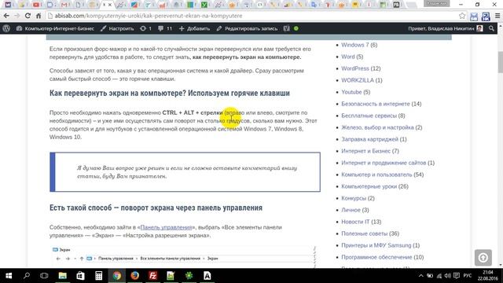Click the scroll-to-top arrow button
Screen dimensions: 503x283
483,258
